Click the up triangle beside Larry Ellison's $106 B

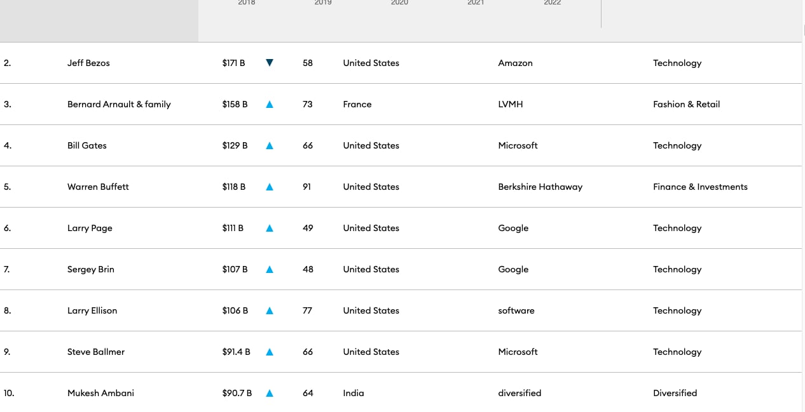click(270, 310)
